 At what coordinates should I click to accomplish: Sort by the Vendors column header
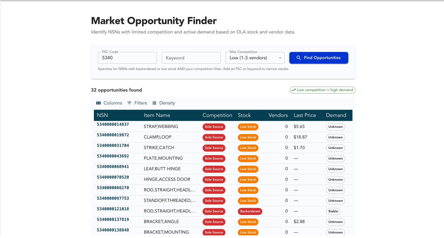pyautogui.click(x=278, y=115)
